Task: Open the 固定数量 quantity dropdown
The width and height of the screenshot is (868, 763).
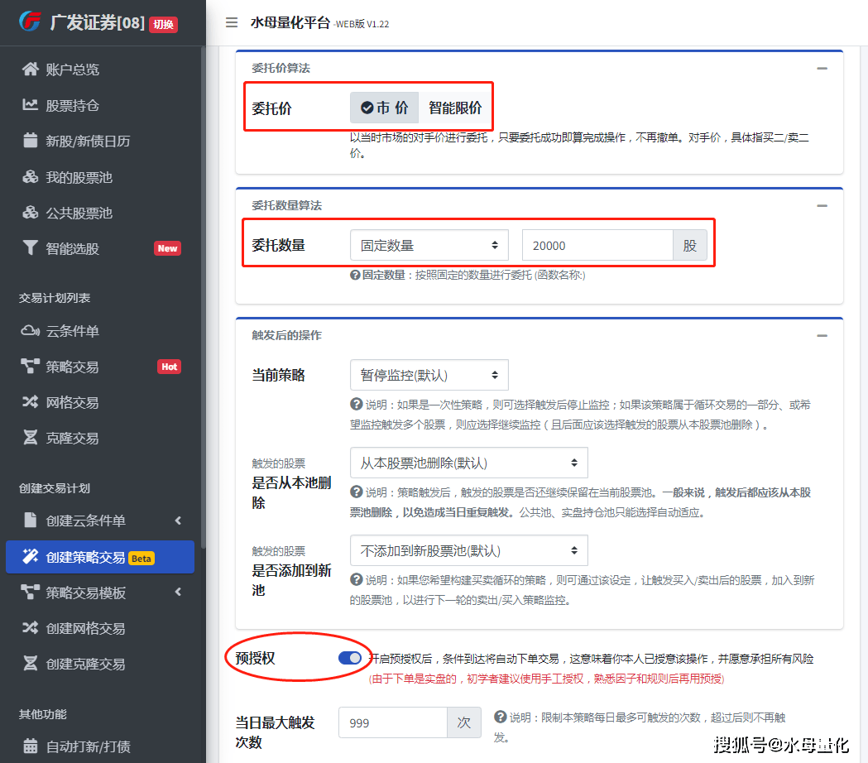Action: [x=429, y=245]
